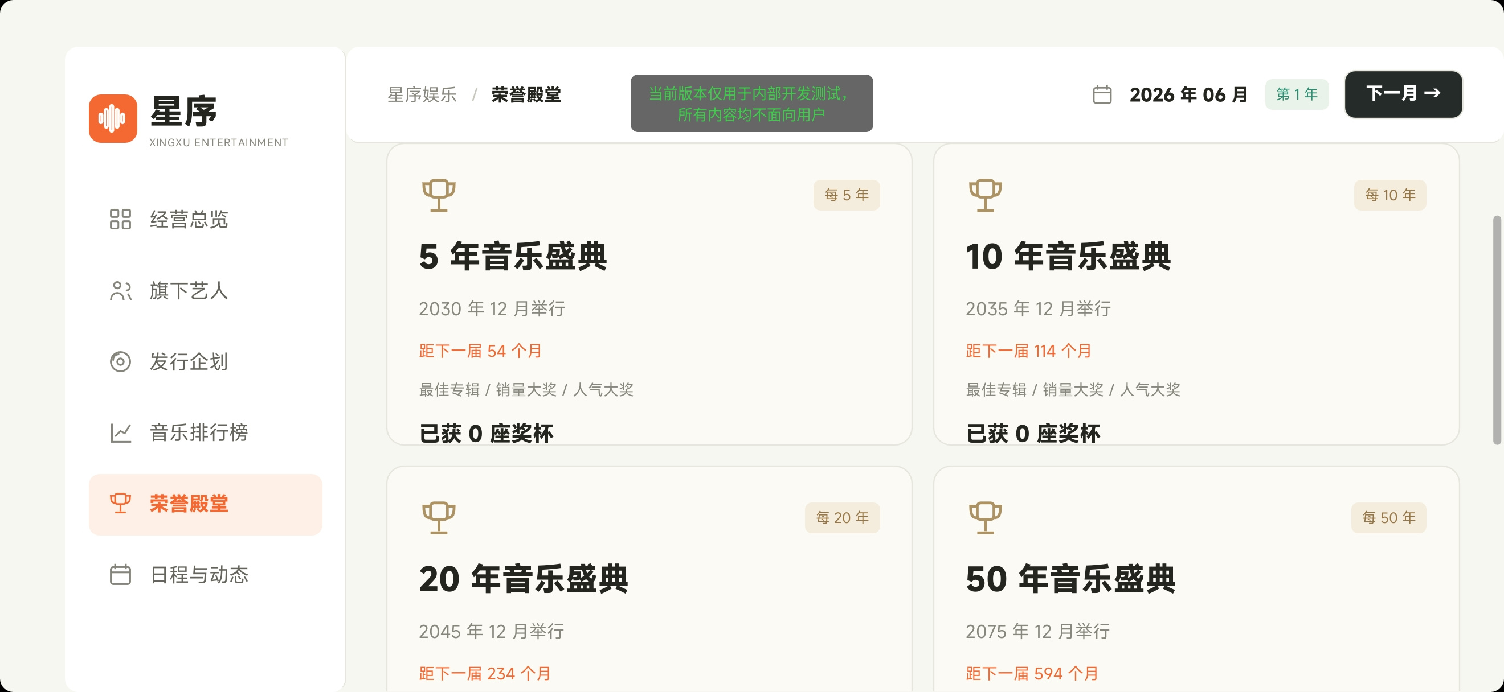Click the disc icon beside 发行企划
This screenshot has height=692, width=1504.
pyautogui.click(x=120, y=361)
